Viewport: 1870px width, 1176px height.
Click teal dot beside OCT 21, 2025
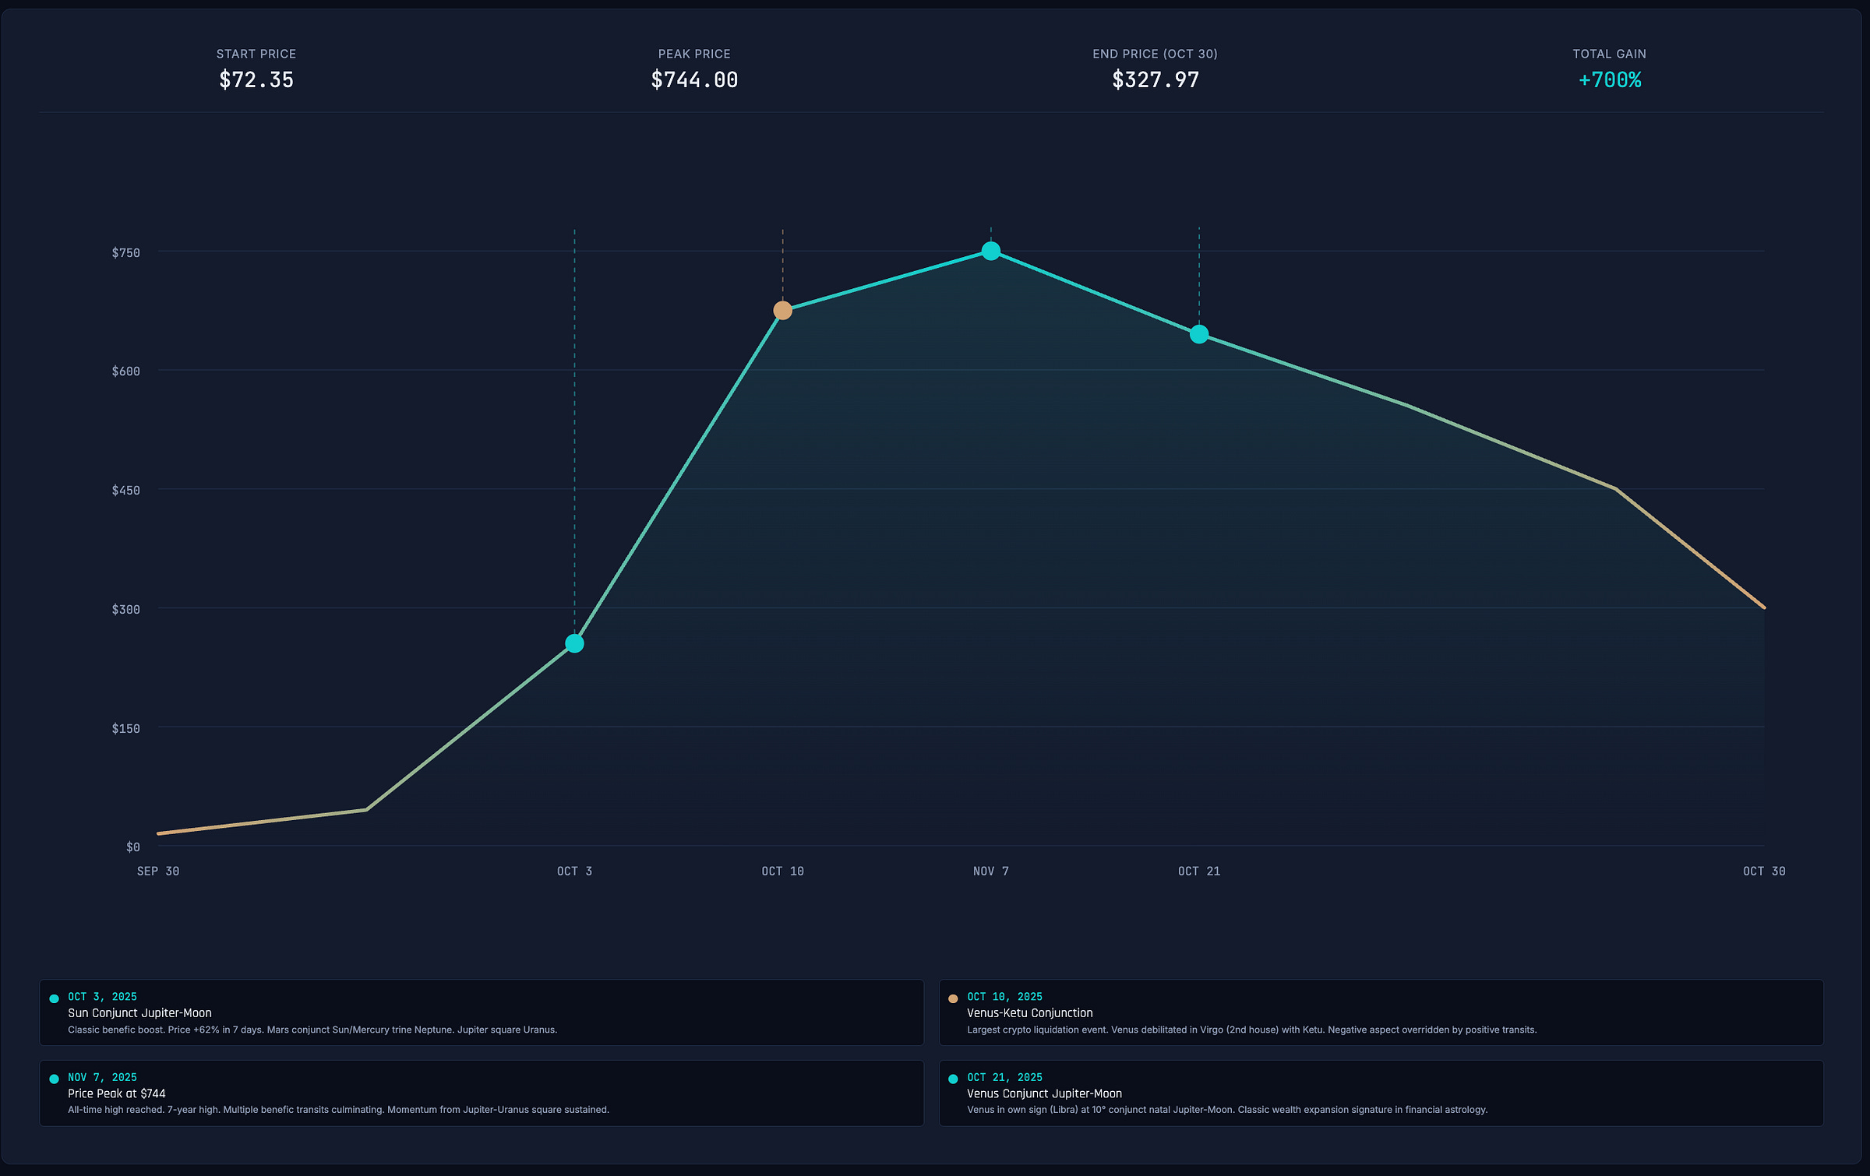(x=952, y=1079)
